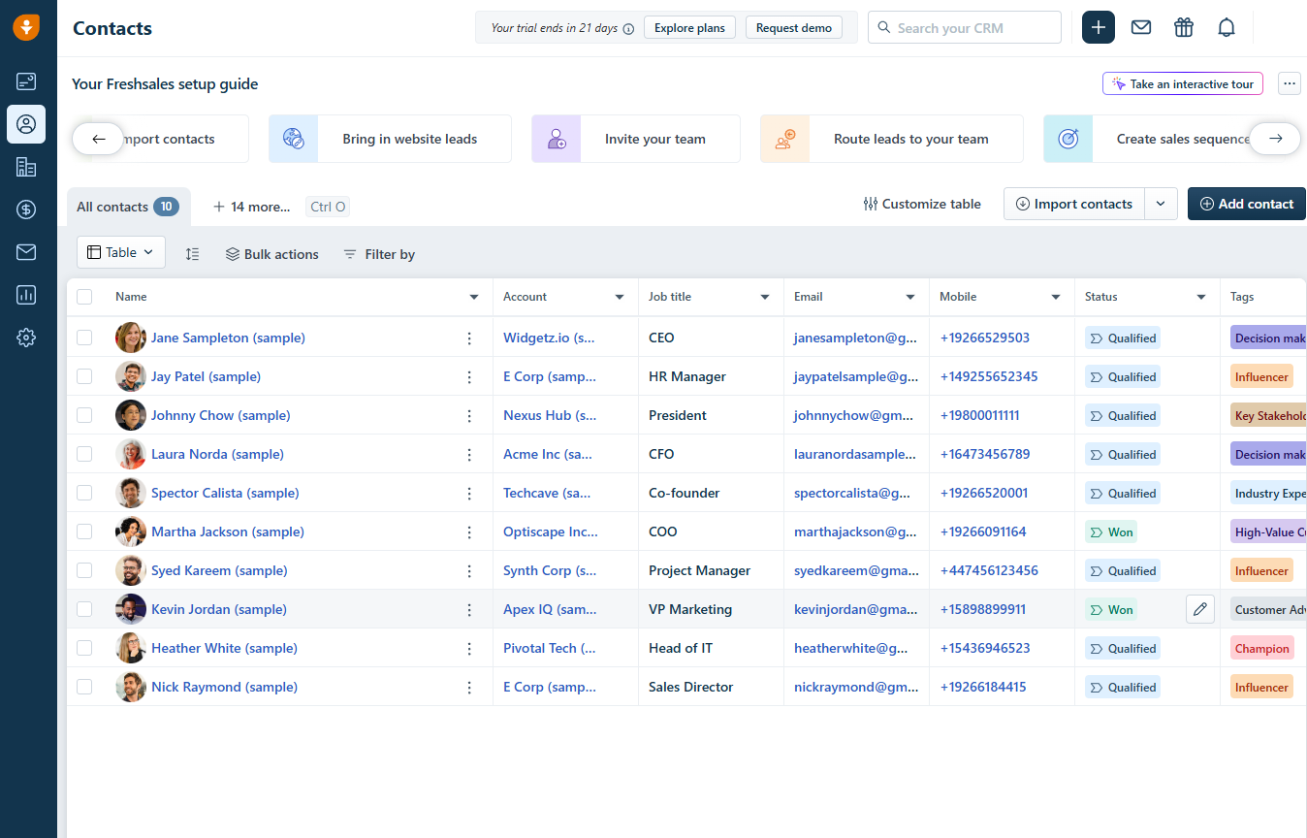View Analytics via the sidebar chart icon
This screenshot has width=1307, height=838.
[26, 295]
